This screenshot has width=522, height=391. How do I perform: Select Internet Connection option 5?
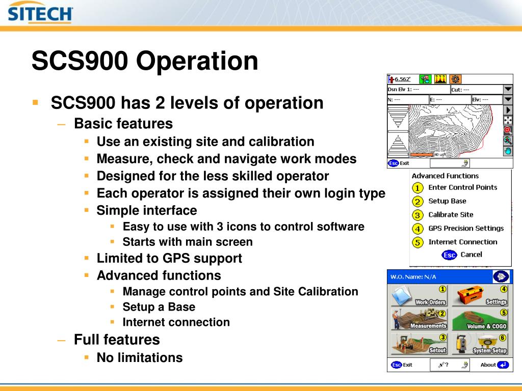click(455, 242)
